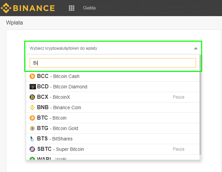Click the Binance Coin icon

coord(32,107)
